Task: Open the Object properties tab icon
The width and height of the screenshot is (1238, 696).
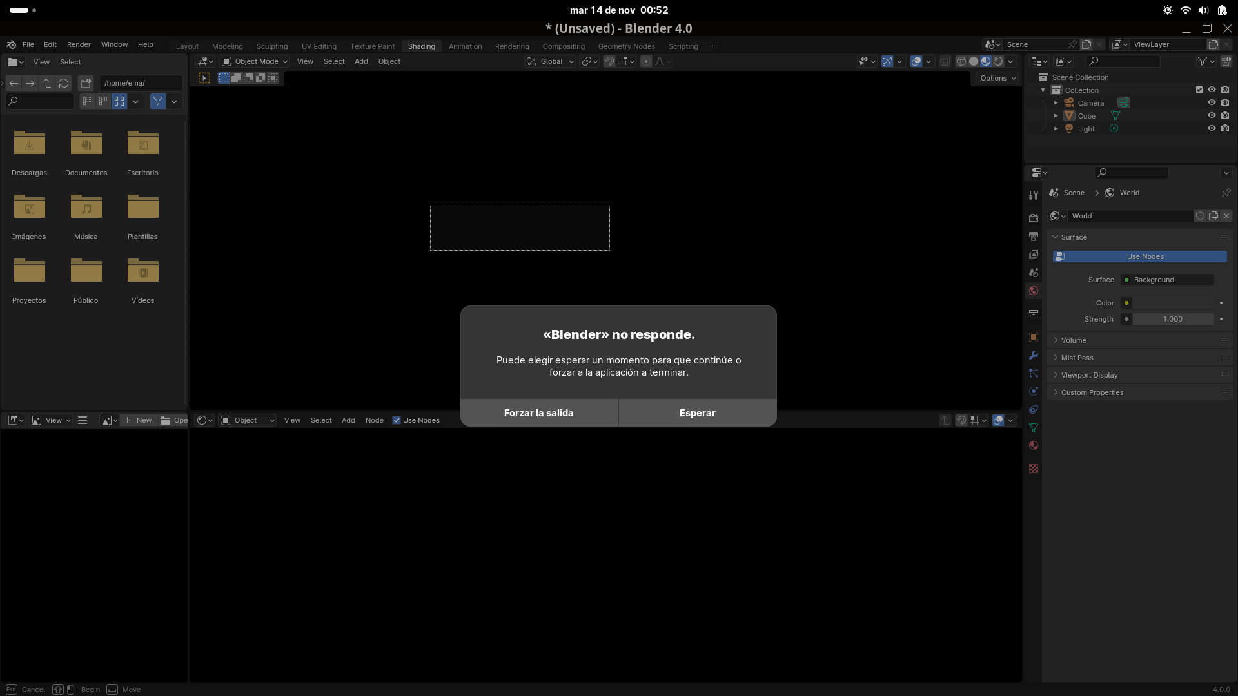Action: [x=1034, y=337]
